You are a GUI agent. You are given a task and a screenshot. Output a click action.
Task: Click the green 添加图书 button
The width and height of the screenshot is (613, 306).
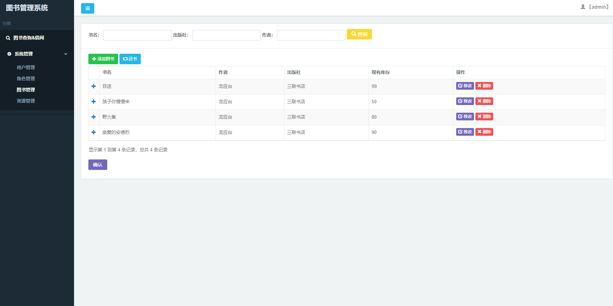click(x=103, y=59)
